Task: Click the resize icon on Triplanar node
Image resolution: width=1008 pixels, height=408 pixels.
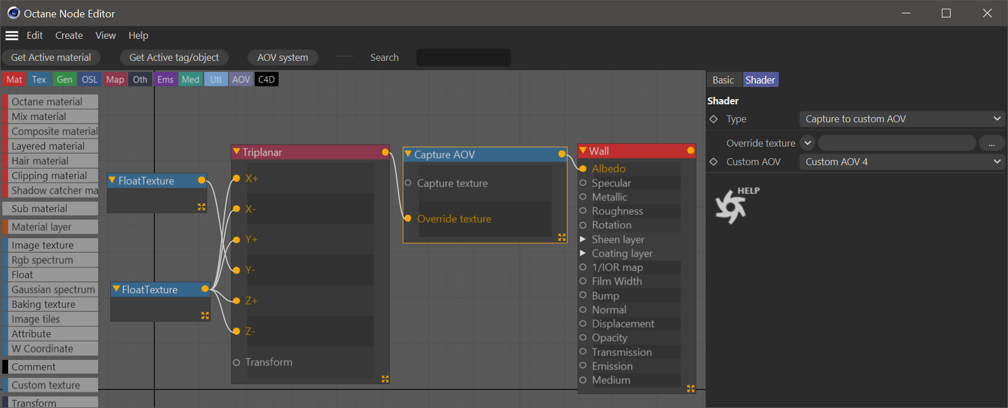Action: coord(385,379)
